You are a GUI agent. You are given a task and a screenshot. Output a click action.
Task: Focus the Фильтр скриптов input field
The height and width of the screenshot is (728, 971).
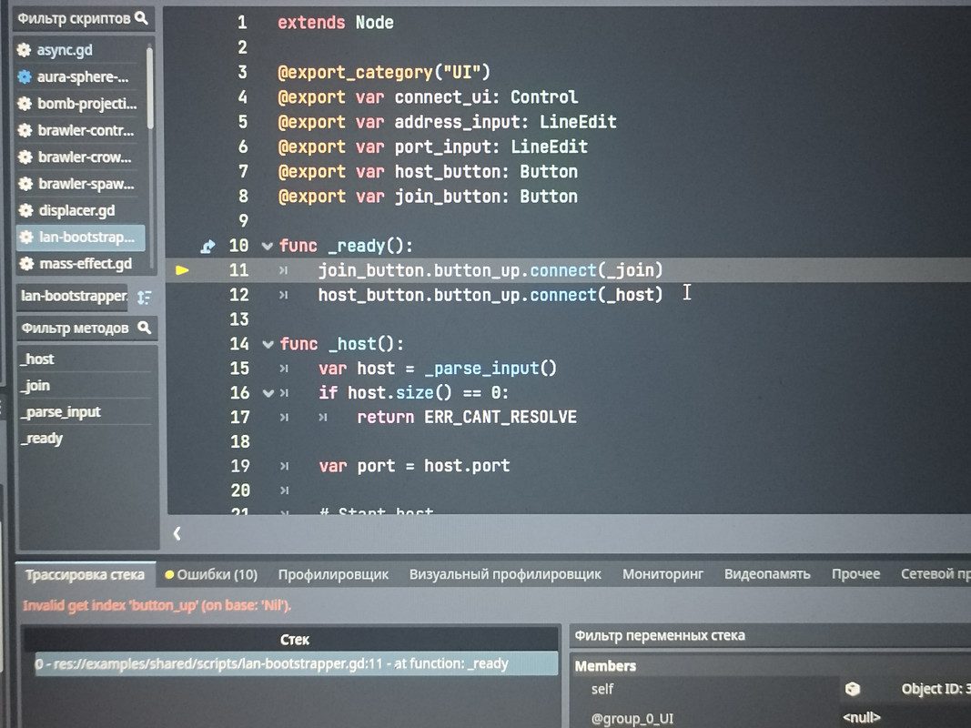[x=83, y=18]
